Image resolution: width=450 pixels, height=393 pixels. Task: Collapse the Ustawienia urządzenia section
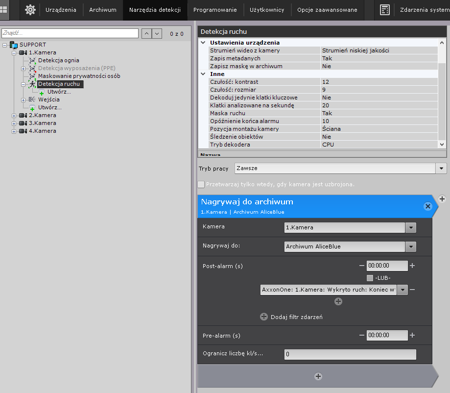[204, 43]
